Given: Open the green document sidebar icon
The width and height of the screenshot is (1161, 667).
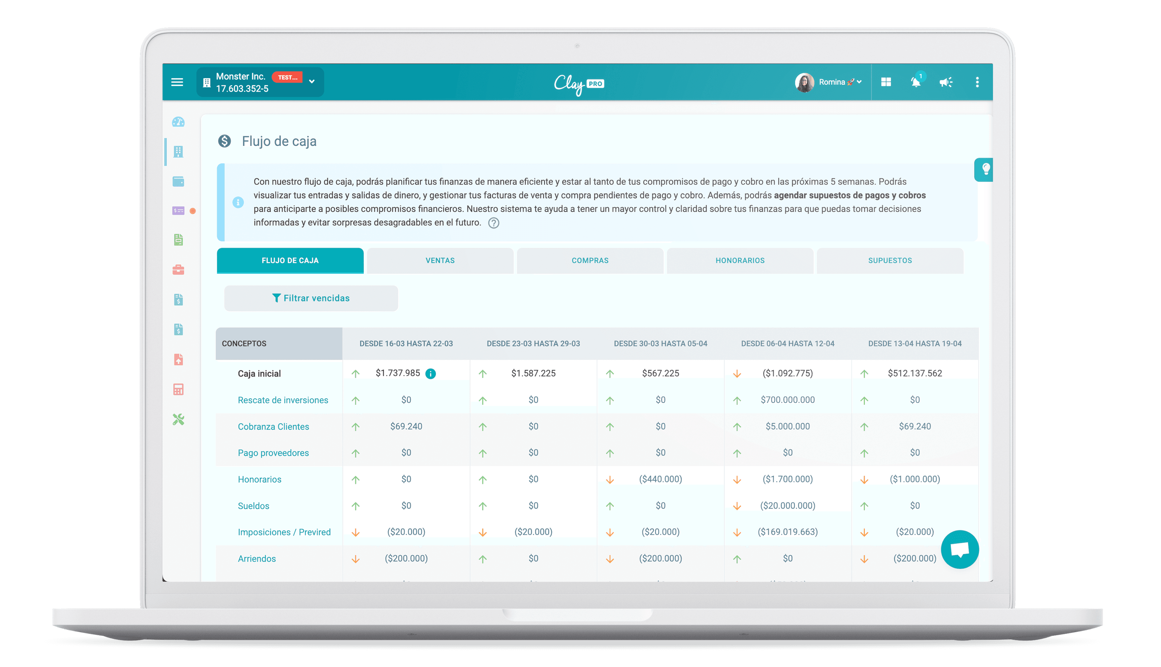Looking at the screenshot, I should [x=178, y=240].
